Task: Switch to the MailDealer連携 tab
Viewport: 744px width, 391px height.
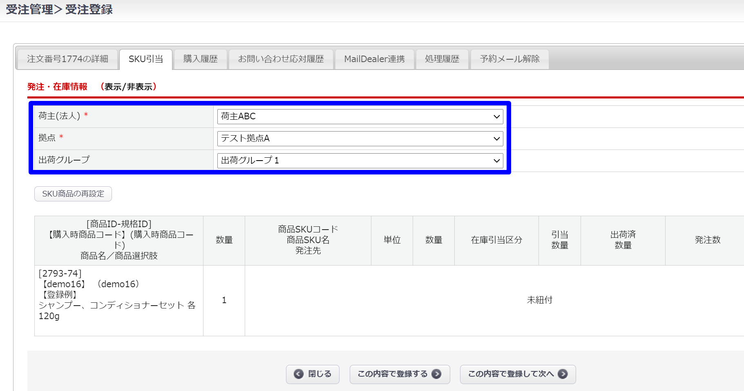Action: pos(374,59)
